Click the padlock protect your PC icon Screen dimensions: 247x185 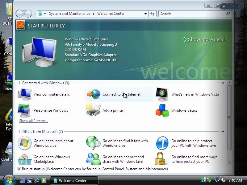click(160, 158)
